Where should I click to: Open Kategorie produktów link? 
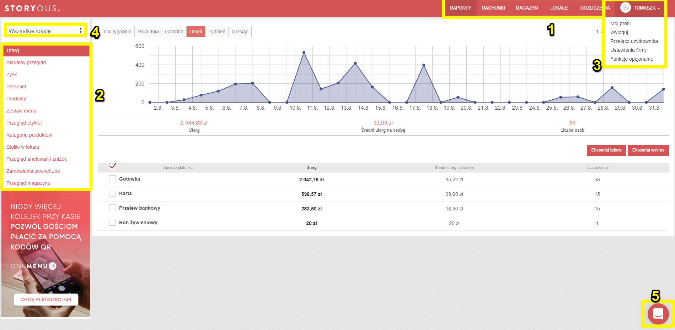click(29, 135)
